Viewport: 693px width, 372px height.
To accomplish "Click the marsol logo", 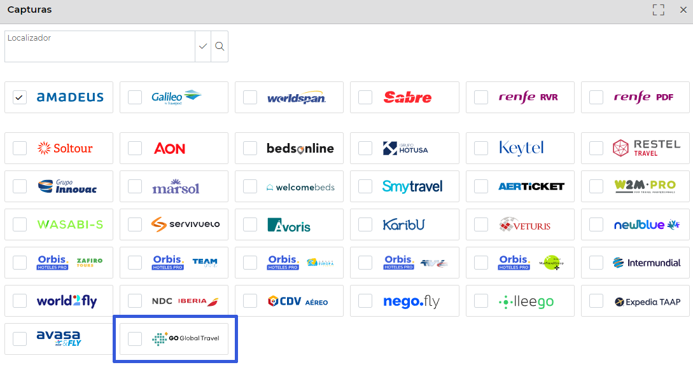I will pos(176,187).
